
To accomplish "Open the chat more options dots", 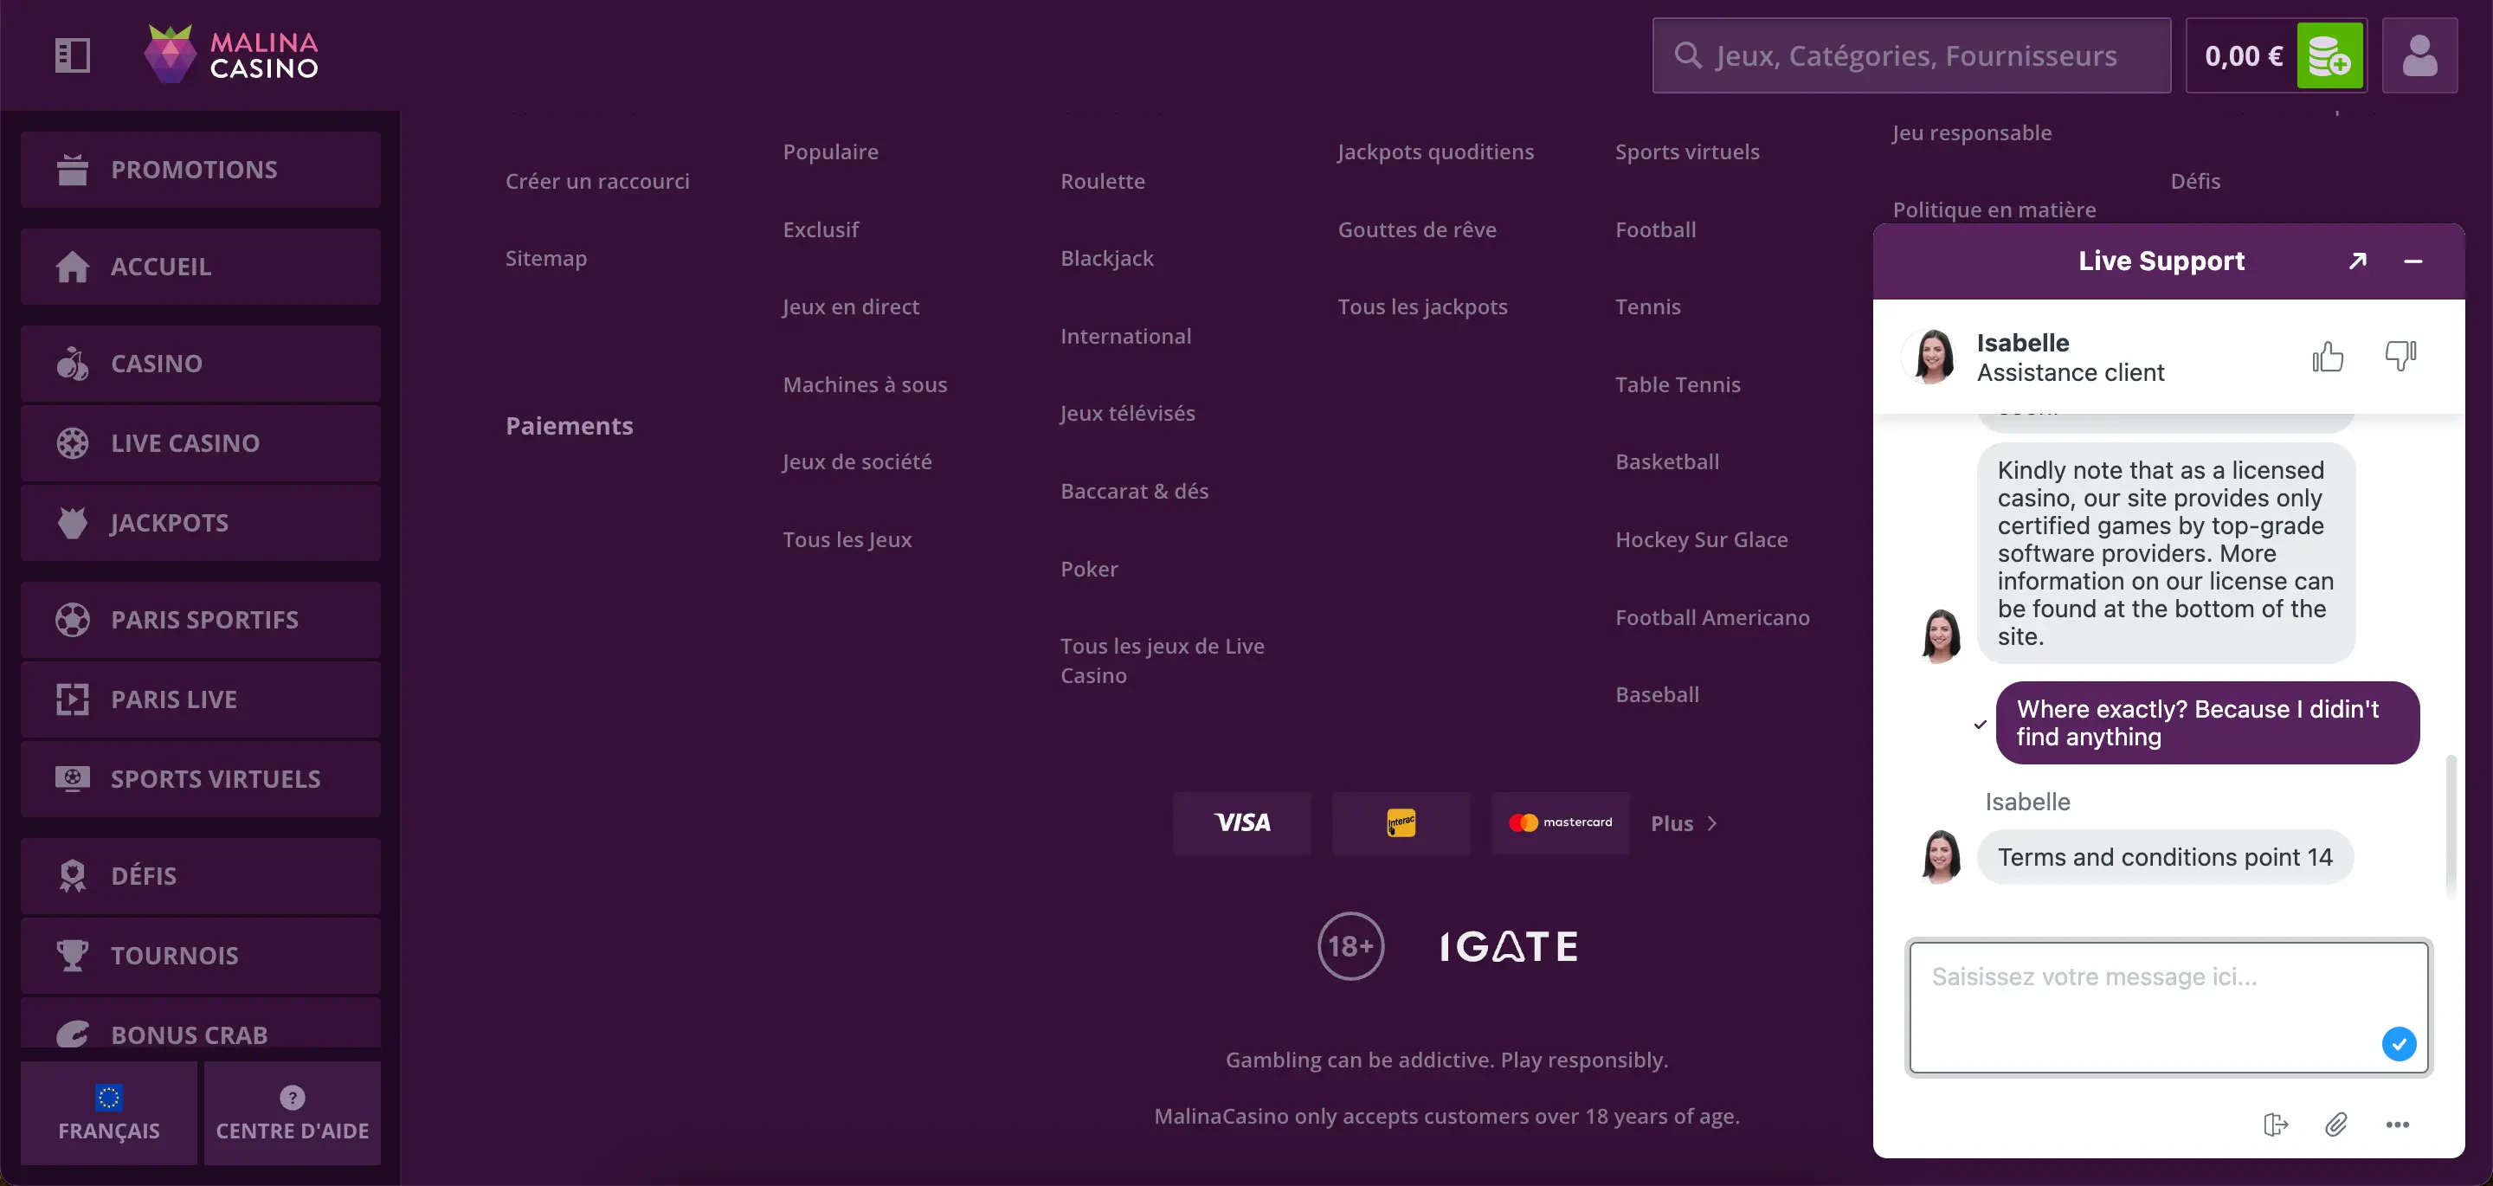I will pos(2397,1124).
